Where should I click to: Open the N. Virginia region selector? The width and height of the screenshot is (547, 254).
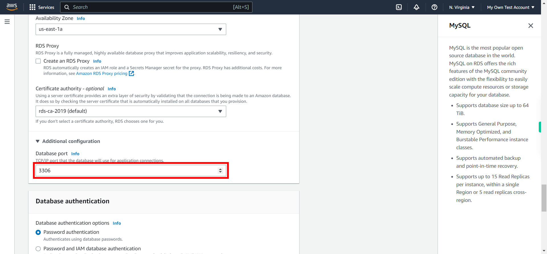[462, 7]
